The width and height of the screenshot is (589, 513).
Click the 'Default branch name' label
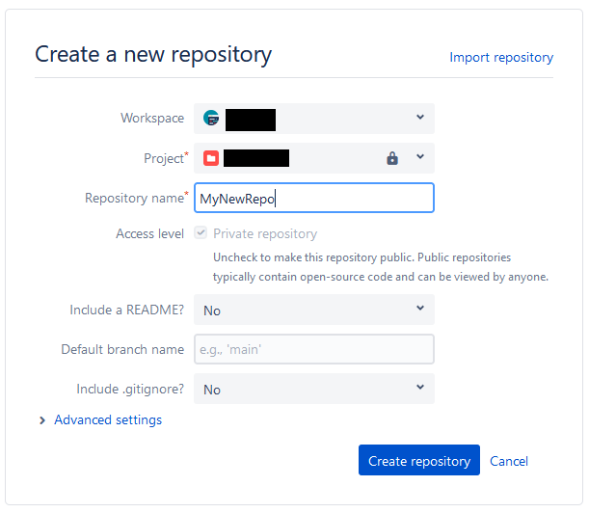pos(122,349)
